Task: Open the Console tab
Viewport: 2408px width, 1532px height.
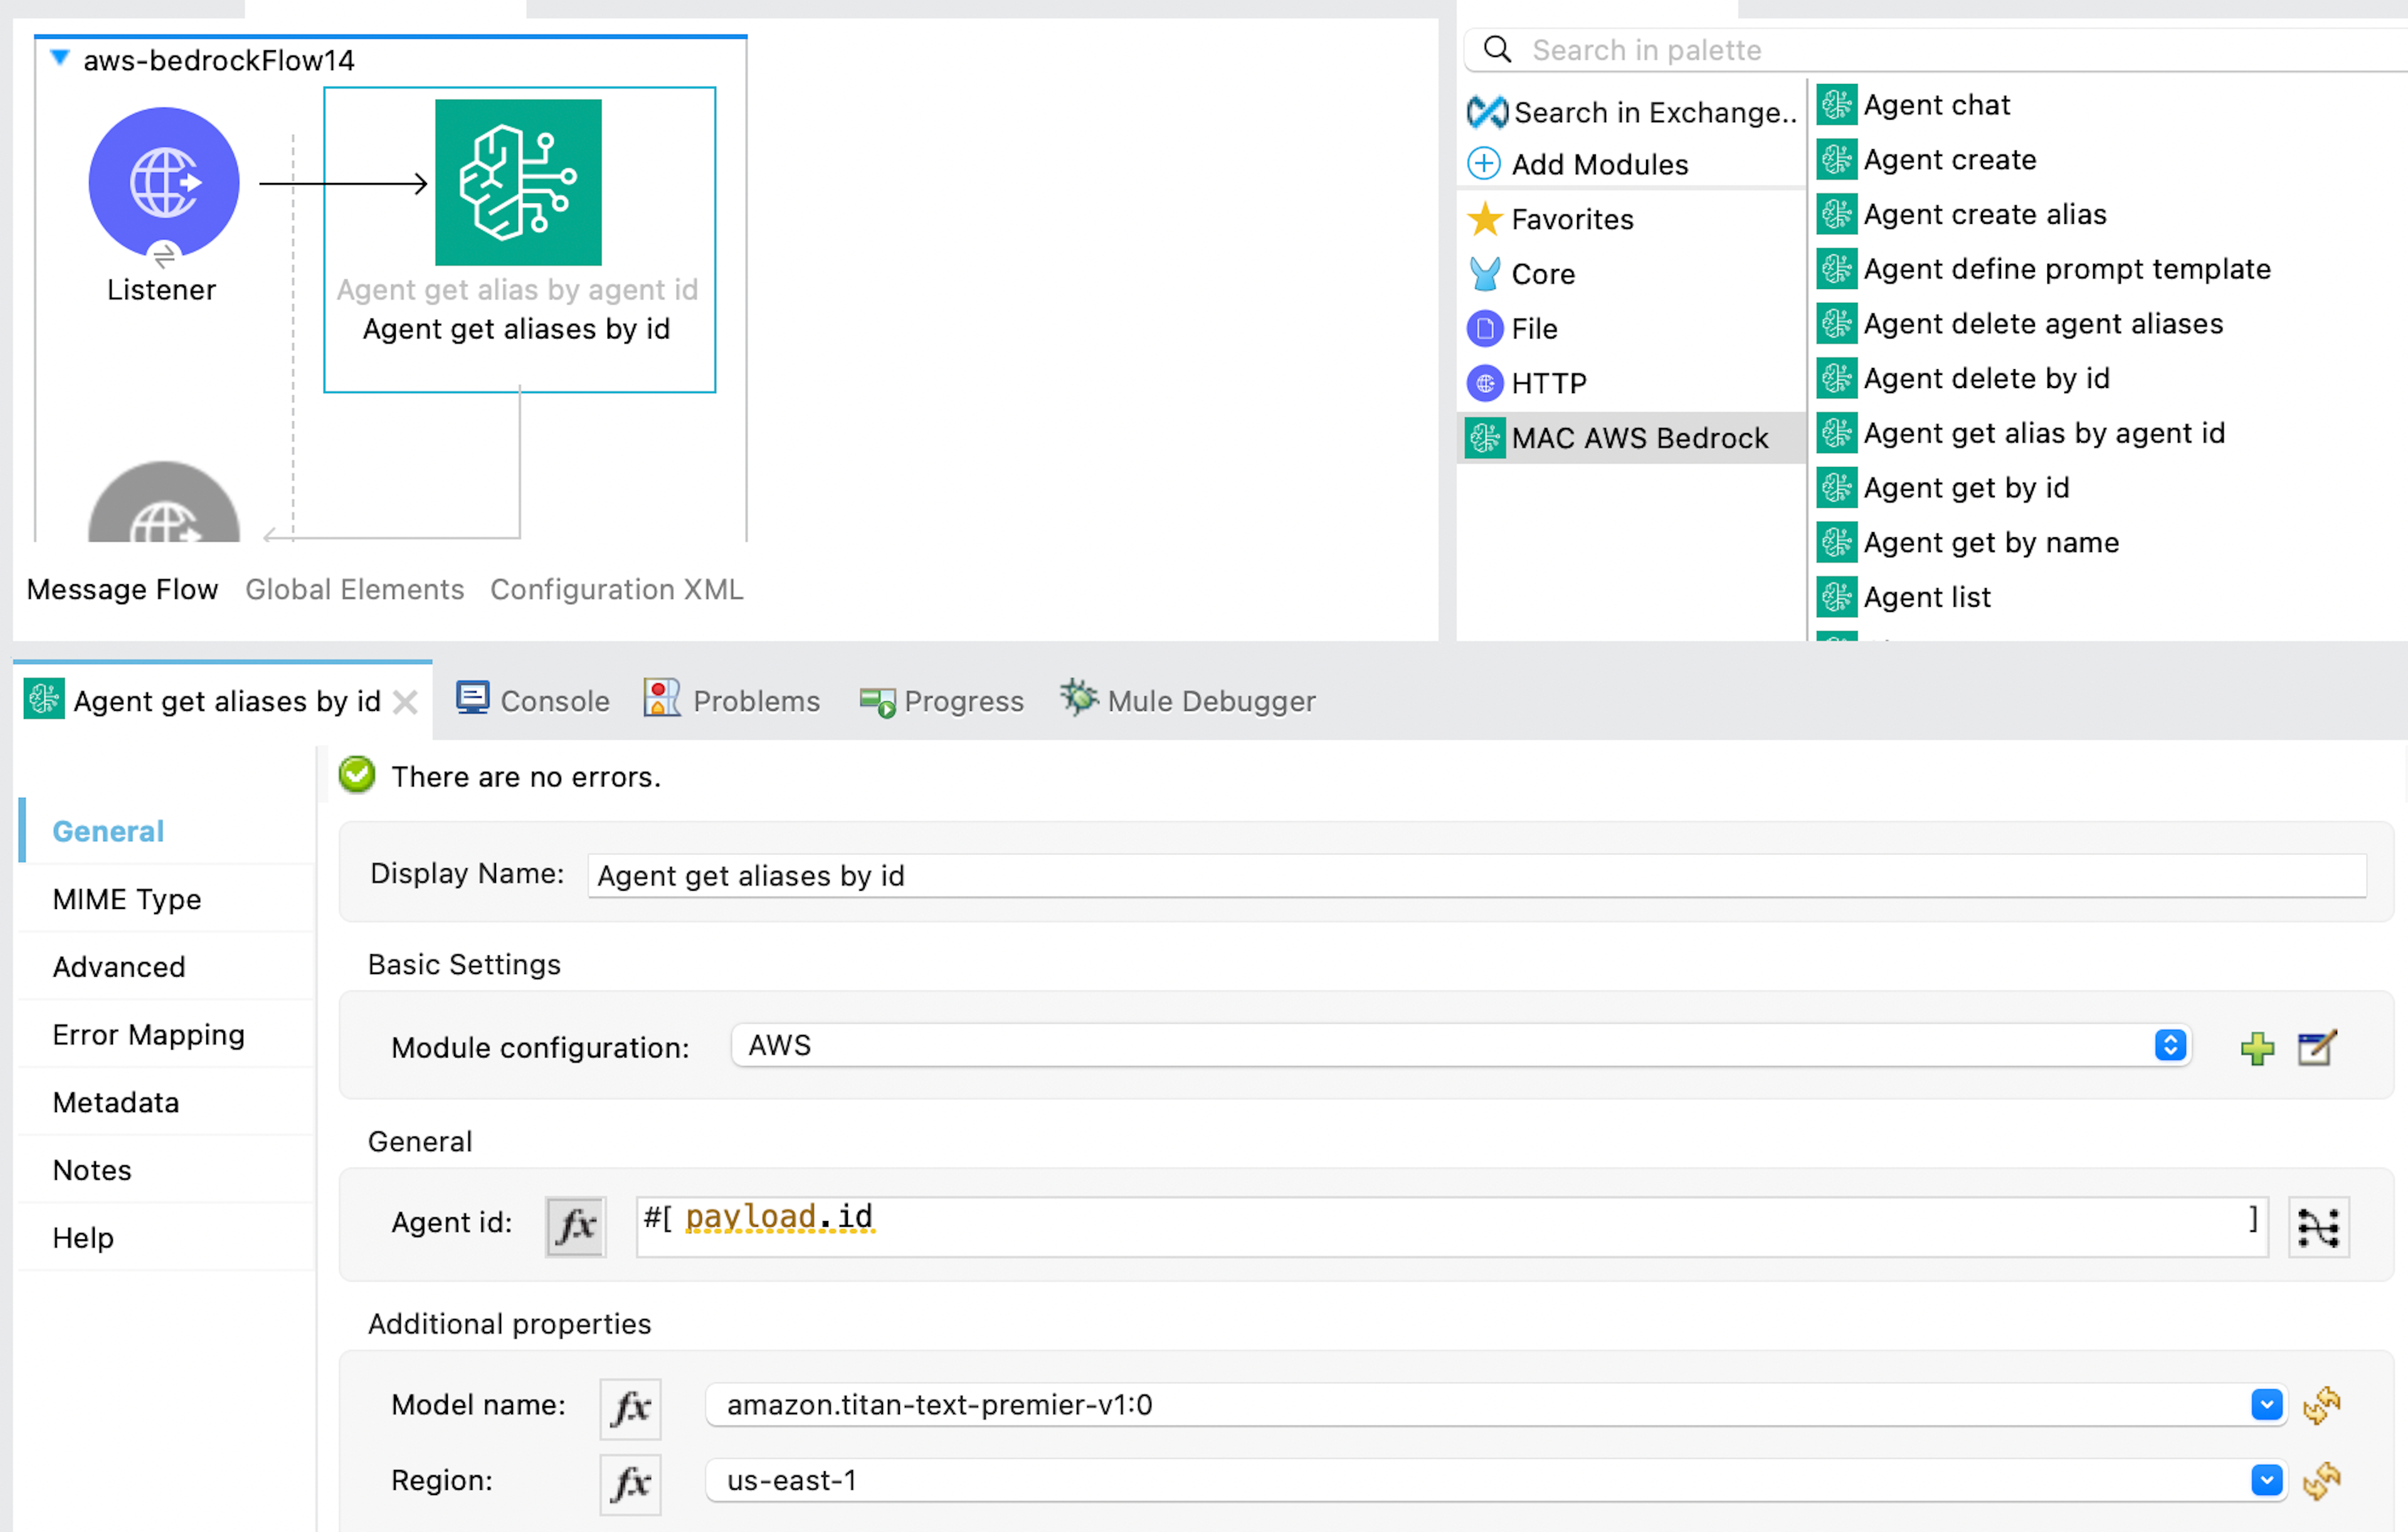Action: click(x=533, y=701)
